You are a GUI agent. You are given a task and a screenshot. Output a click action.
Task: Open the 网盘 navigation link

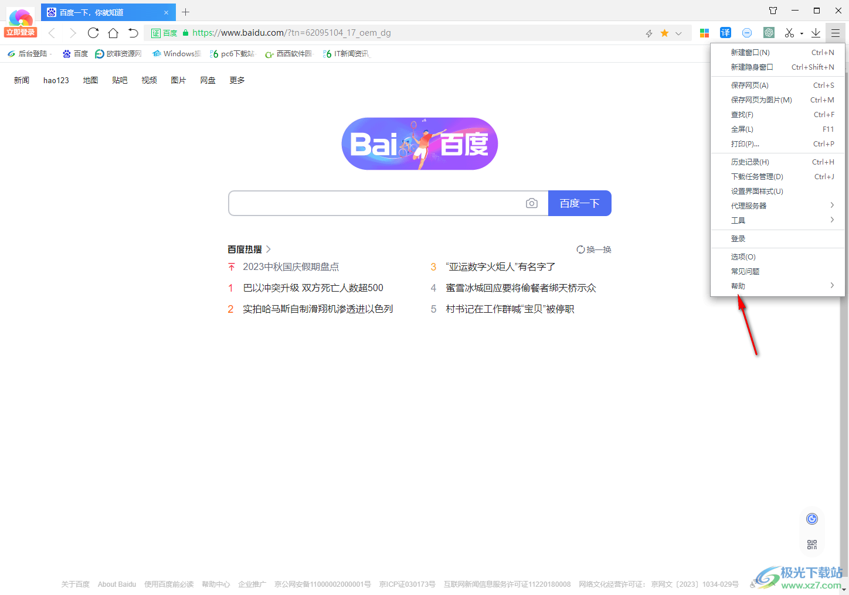(208, 80)
